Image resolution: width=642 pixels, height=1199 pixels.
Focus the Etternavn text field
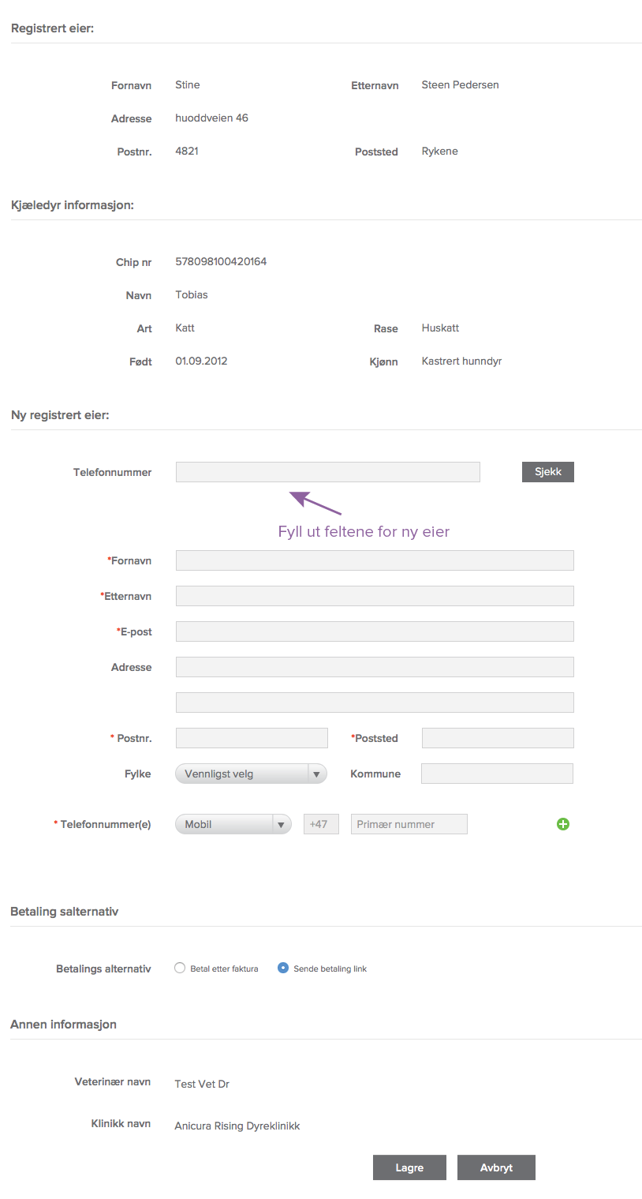pyautogui.click(x=375, y=596)
